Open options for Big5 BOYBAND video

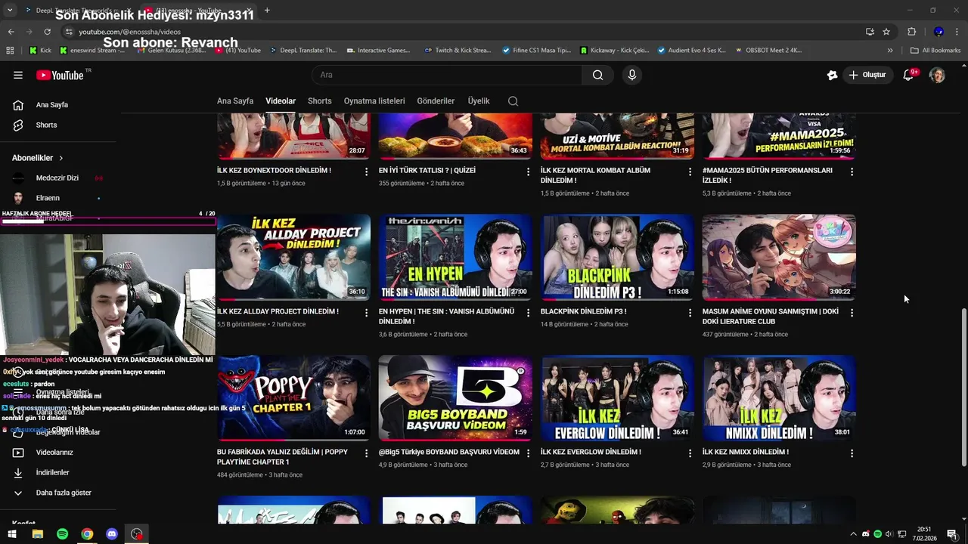coord(528,453)
